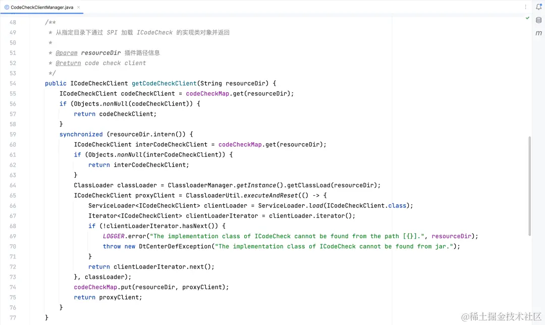The height and width of the screenshot is (325, 545).
Task: Click 'SPI' in the Javadoc comment
Action: coord(112,32)
